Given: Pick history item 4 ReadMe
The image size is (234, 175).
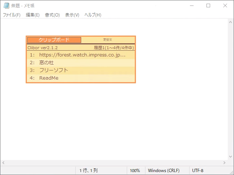Looking at the screenshot, I should pos(81,78).
